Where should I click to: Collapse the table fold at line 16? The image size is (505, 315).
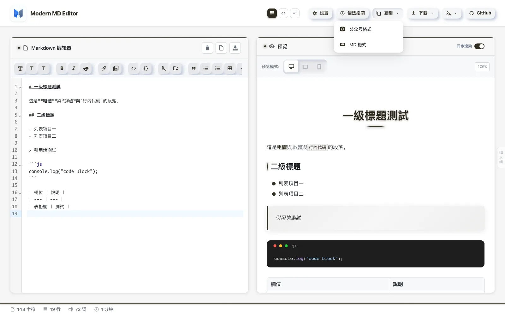tap(20, 193)
